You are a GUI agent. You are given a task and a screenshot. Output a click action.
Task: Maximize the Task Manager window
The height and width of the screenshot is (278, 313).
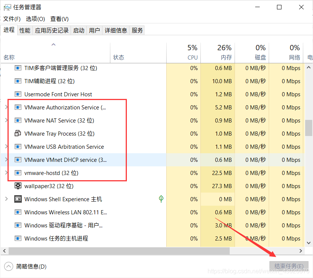pos(279,7)
